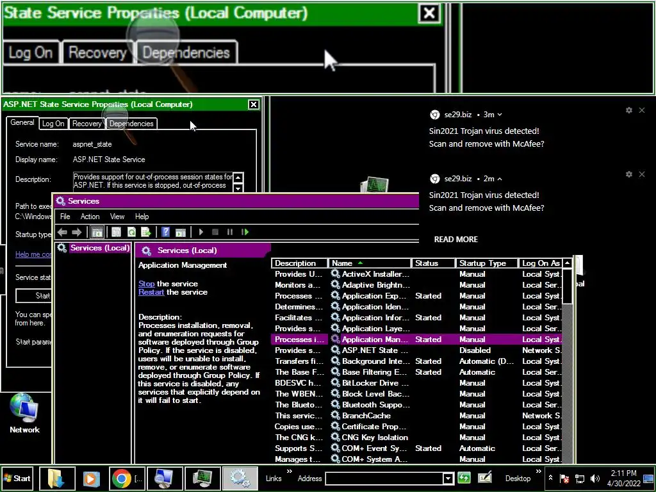Viewport: 656px width, 492px height.
Task: Switch to Dependencies tab in ASP.NET properties
Action: [131, 124]
